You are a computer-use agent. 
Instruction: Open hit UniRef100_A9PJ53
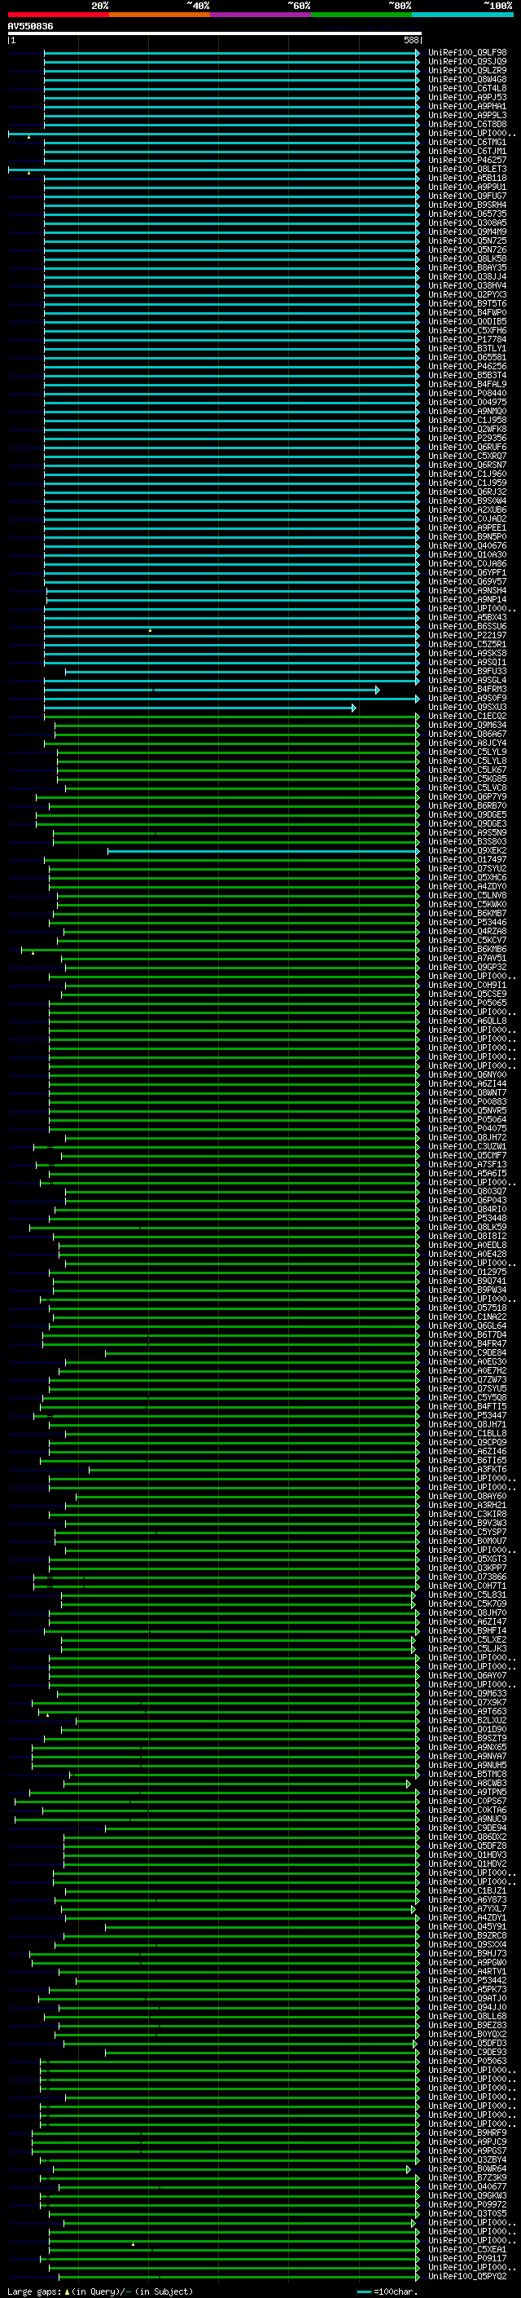[x=466, y=97]
